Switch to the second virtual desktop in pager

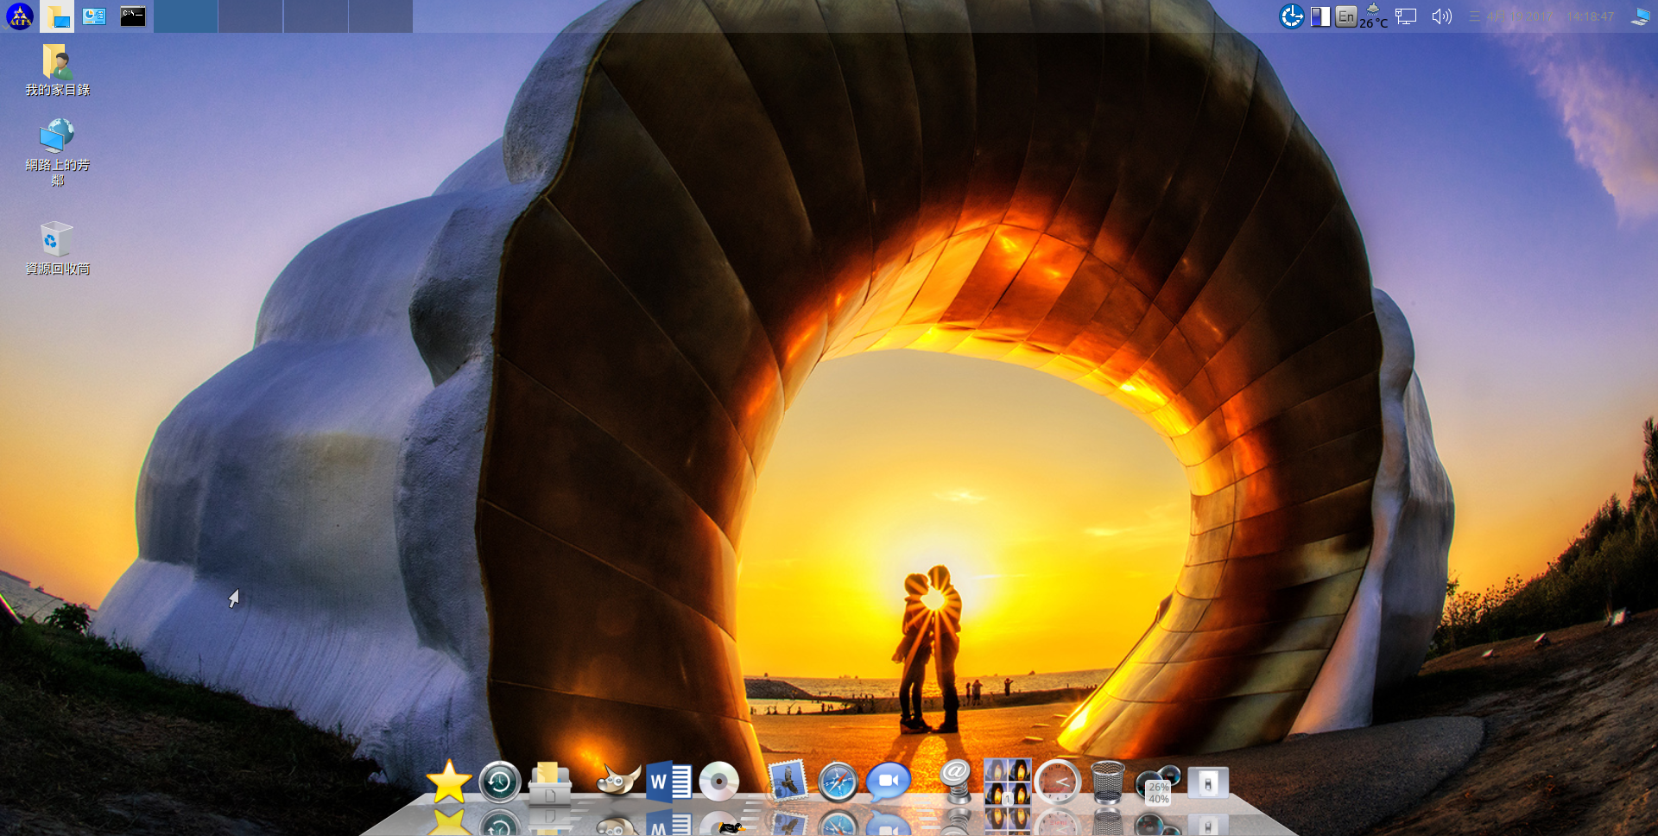click(x=250, y=16)
